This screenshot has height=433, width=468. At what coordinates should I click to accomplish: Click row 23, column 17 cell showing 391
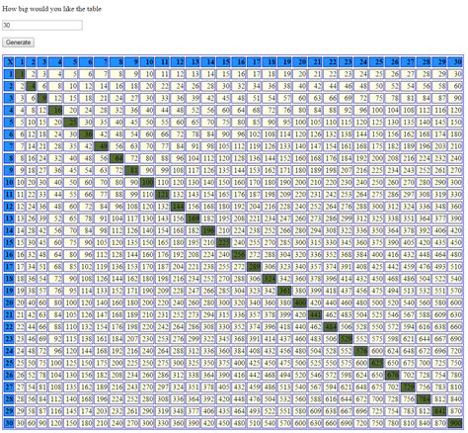(254, 339)
